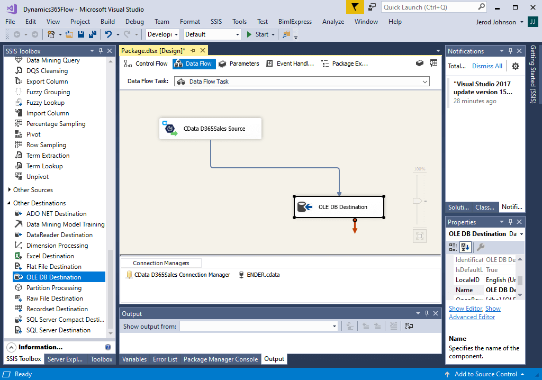Click the Dismiss All link
Viewport: 542px width, 380px height.
(487, 66)
